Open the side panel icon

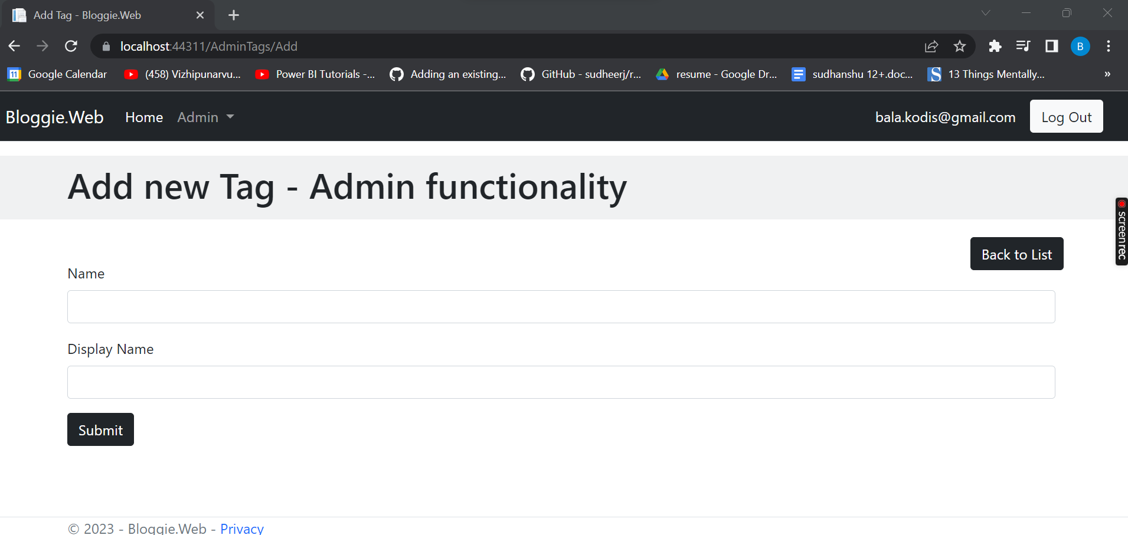tap(1052, 46)
